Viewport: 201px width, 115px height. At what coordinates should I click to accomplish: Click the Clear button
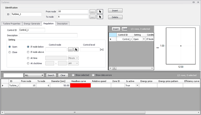click(63, 75)
